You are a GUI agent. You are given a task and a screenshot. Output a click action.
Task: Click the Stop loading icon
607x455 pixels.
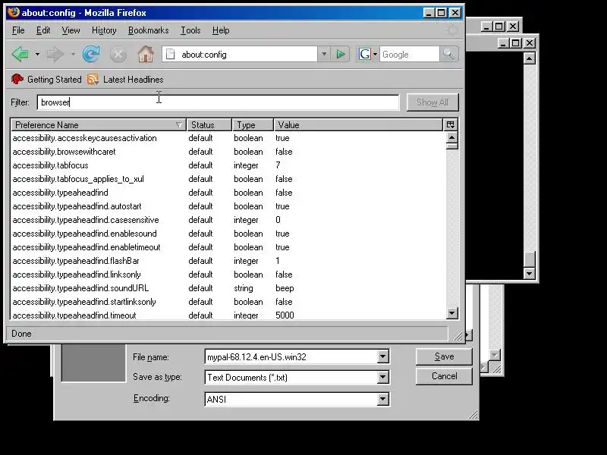118,55
